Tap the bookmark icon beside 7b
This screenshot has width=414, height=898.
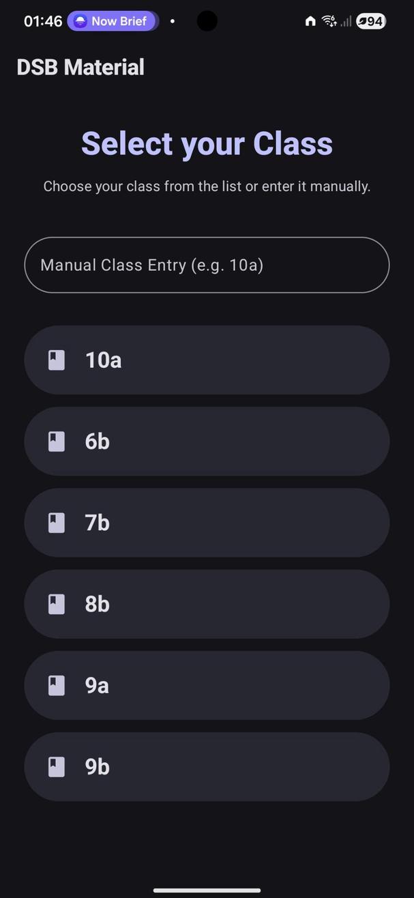57,523
